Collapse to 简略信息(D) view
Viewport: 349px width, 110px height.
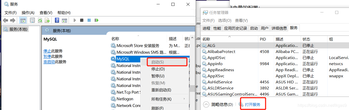tap(218, 104)
